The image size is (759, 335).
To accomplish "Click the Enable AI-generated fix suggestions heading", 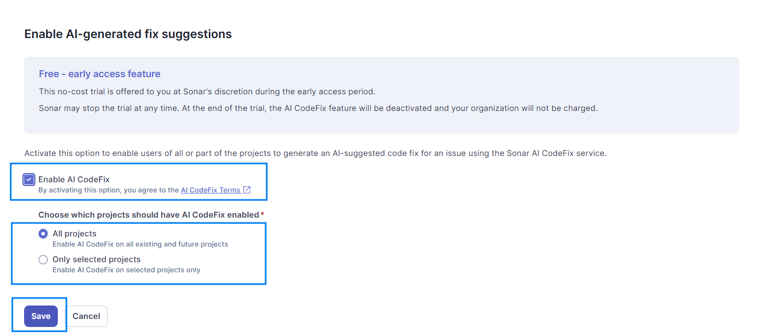I will (x=128, y=34).
